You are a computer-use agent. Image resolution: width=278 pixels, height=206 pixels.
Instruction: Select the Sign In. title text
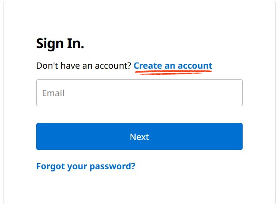(x=60, y=43)
